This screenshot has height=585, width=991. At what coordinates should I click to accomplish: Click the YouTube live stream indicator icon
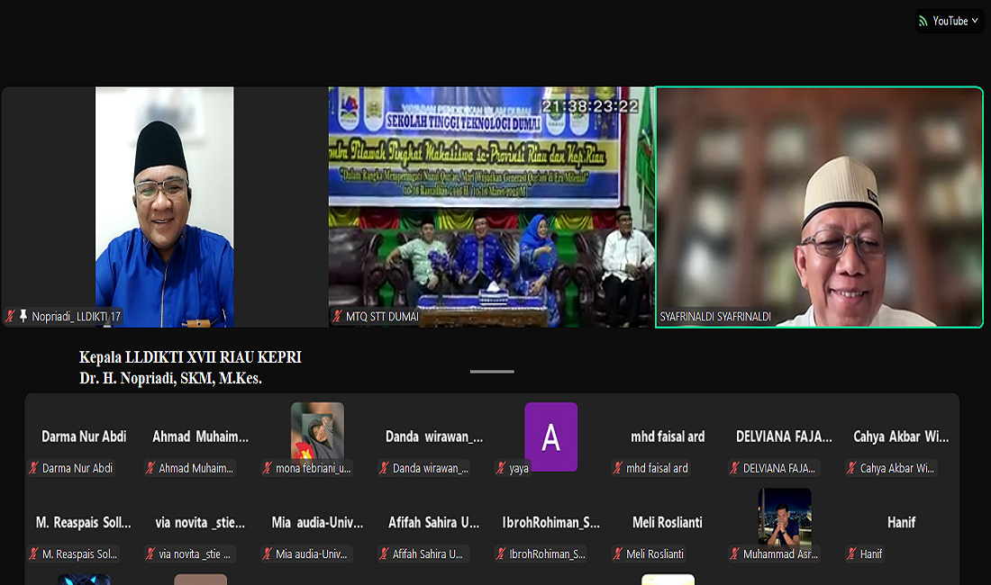point(924,21)
